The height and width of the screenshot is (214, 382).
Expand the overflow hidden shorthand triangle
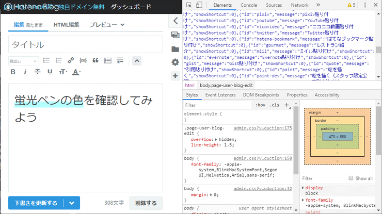216,140
